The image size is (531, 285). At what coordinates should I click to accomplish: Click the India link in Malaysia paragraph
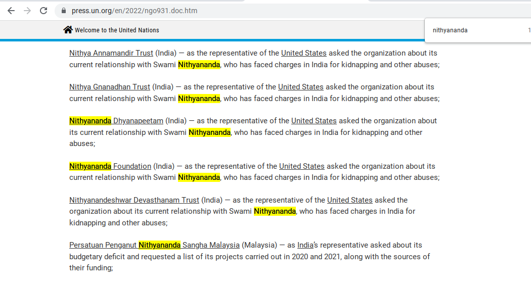305,245
